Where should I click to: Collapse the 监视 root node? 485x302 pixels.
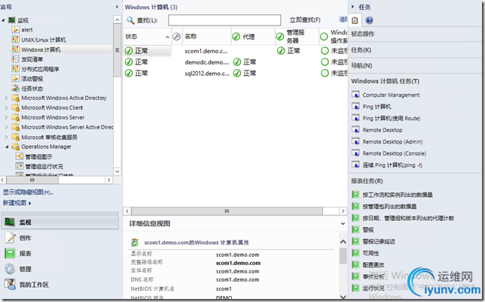click(3, 20)
